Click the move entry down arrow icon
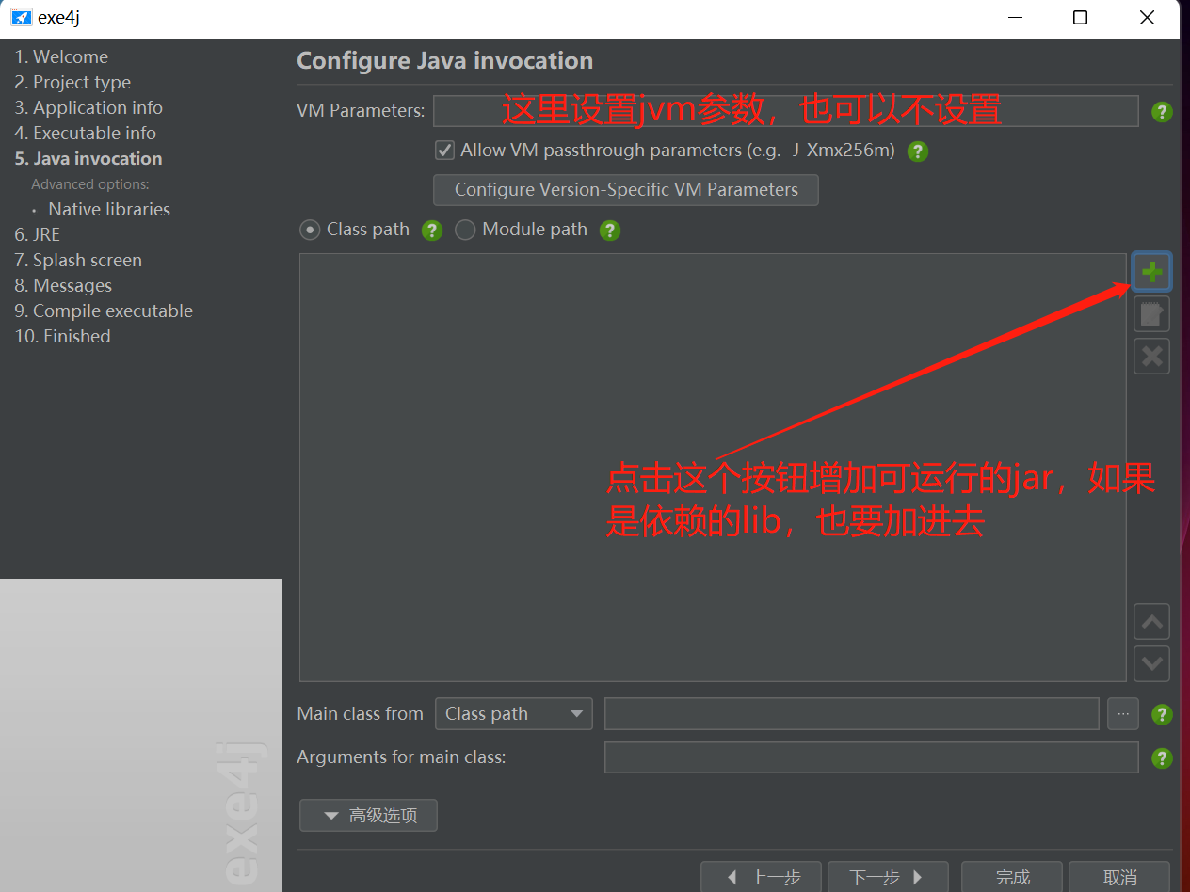Screen dimensions: 1190x892 pos(1151,663)
